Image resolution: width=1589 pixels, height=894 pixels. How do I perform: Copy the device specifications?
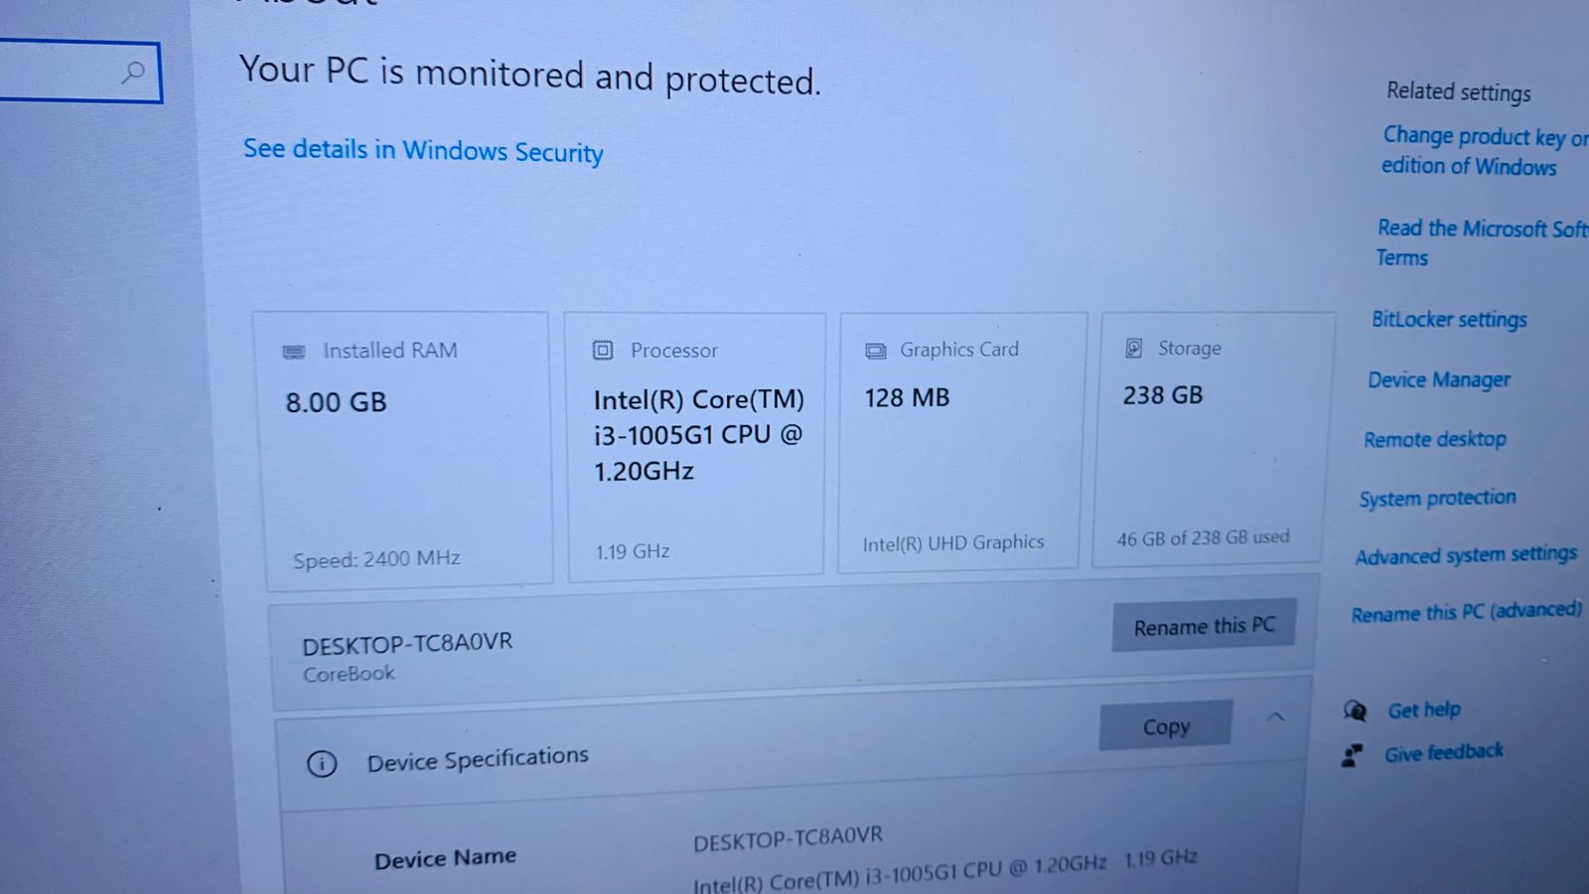click(1166, 726)
